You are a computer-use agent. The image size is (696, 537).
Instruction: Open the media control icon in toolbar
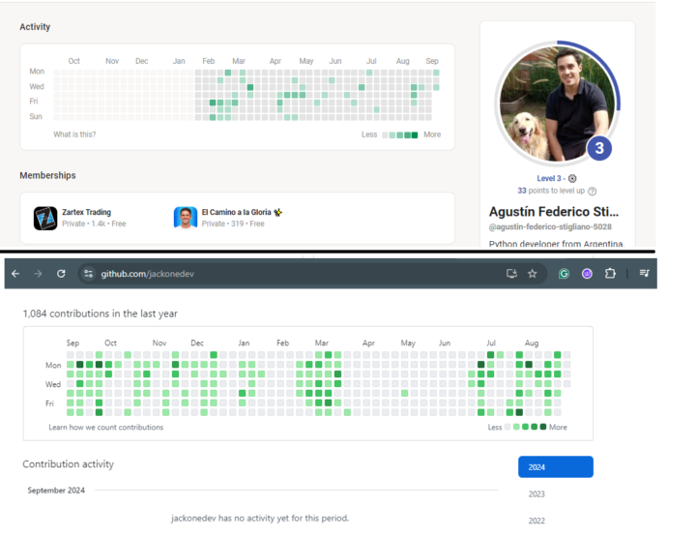[x=645, y=273]
